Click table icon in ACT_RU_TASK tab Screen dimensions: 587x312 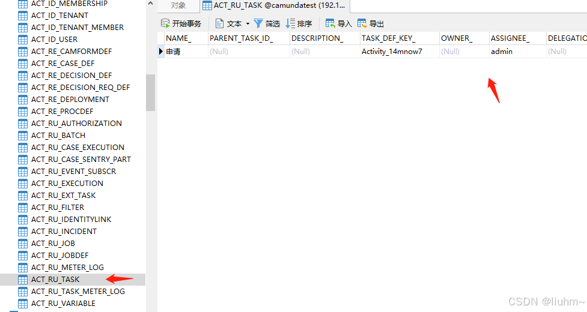click(207, 5)
